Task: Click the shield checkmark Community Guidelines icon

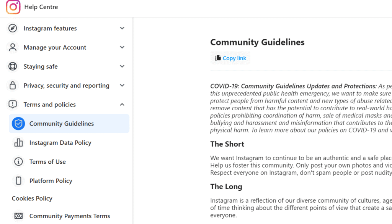Action: (18, 124)
